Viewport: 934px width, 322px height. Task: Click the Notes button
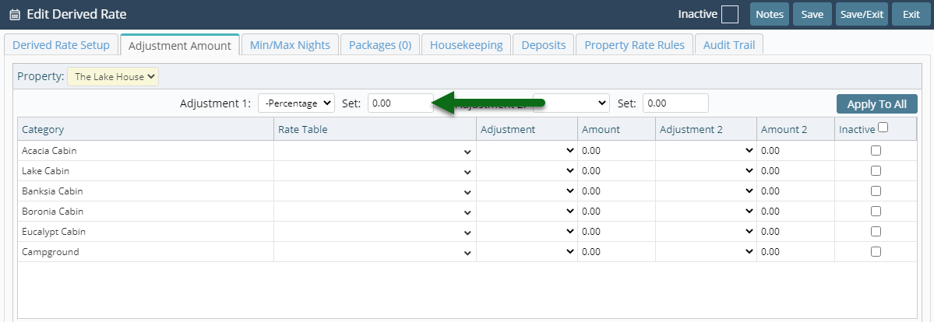pos(770,14)
